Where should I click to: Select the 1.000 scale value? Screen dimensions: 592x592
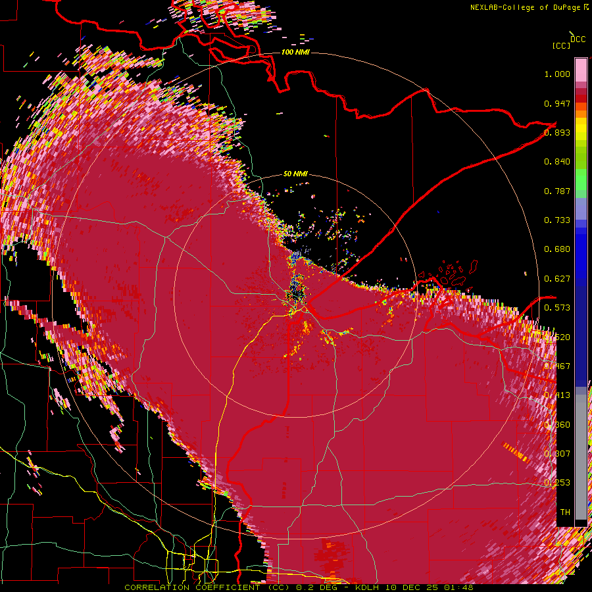tap(557, 74)
